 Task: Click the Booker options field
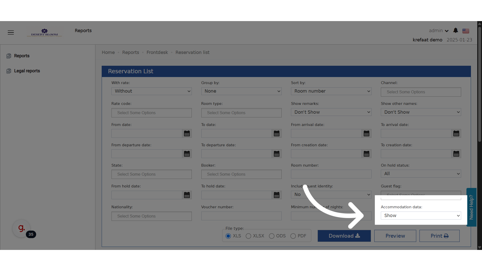(241, 174)
